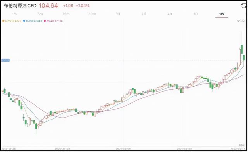Viewport: 248px width, 152px height.
Task: Choose the 1D timeframe tab
Action: tap(196, 14)
